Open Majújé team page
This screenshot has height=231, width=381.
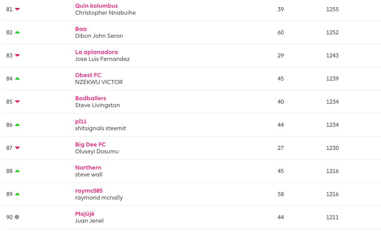85,214
